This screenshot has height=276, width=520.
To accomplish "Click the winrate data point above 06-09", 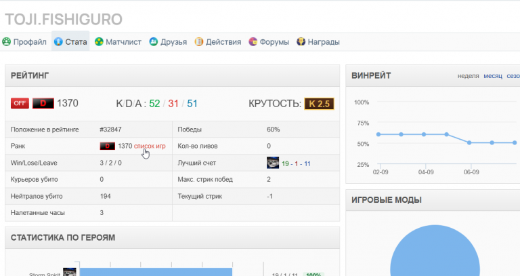I will [x=469, y=143].
